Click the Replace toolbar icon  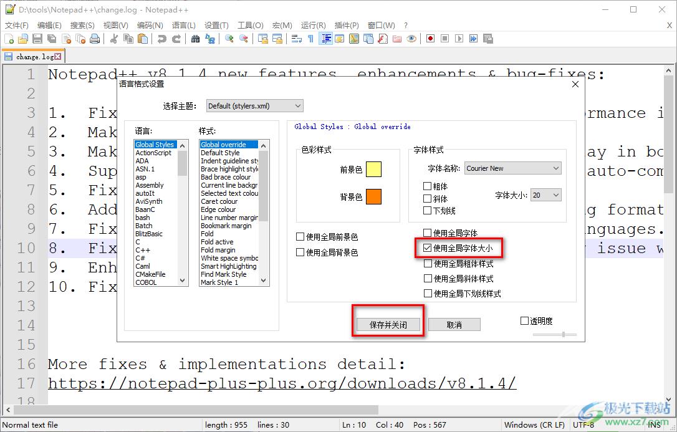point(210,39)
